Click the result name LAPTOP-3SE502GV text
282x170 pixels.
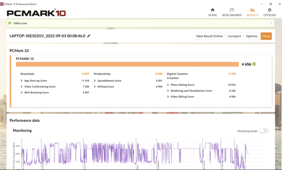48,36
